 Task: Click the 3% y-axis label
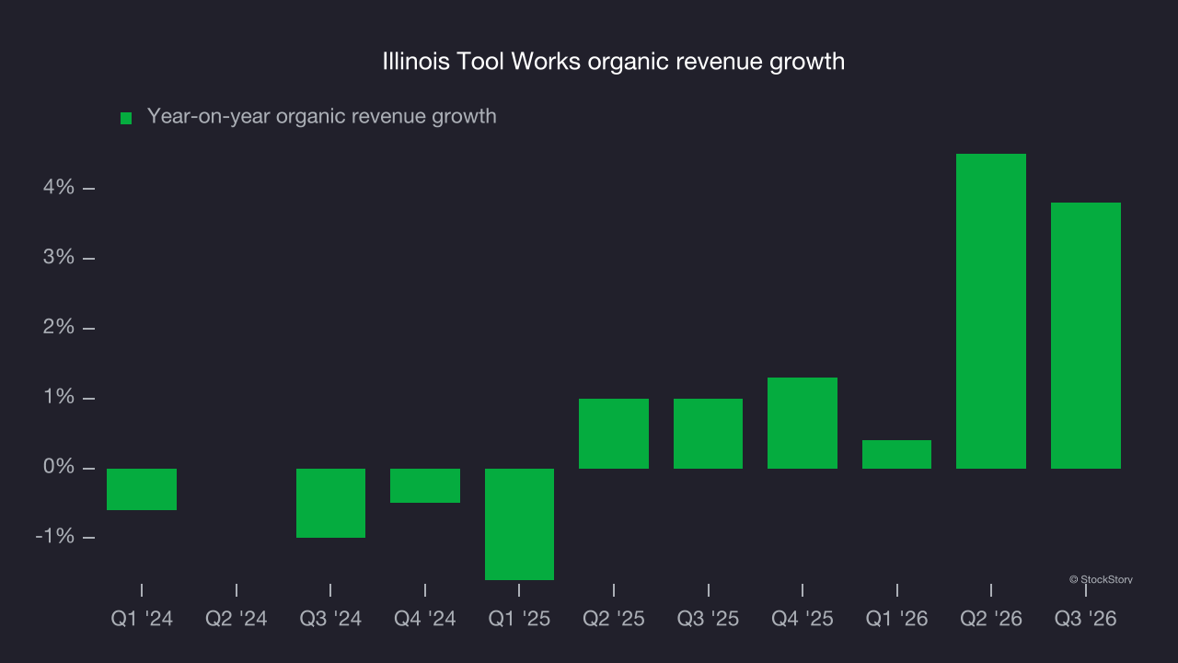(58, 258)
